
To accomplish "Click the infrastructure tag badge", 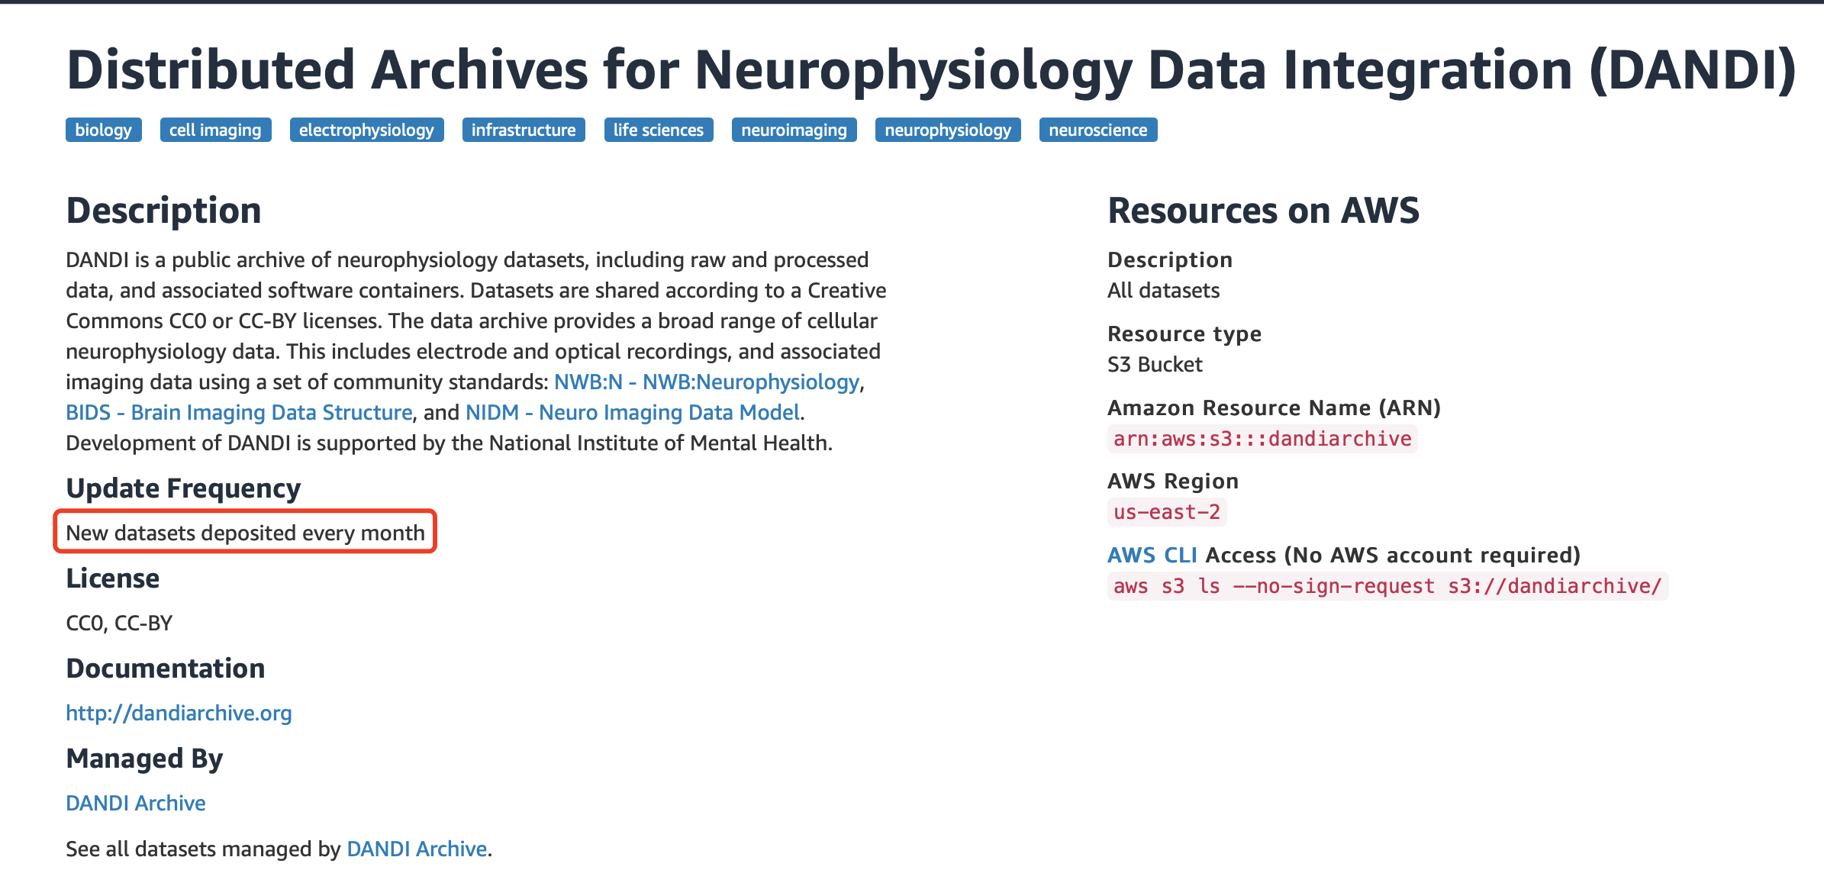I will (x=524, y=130).
